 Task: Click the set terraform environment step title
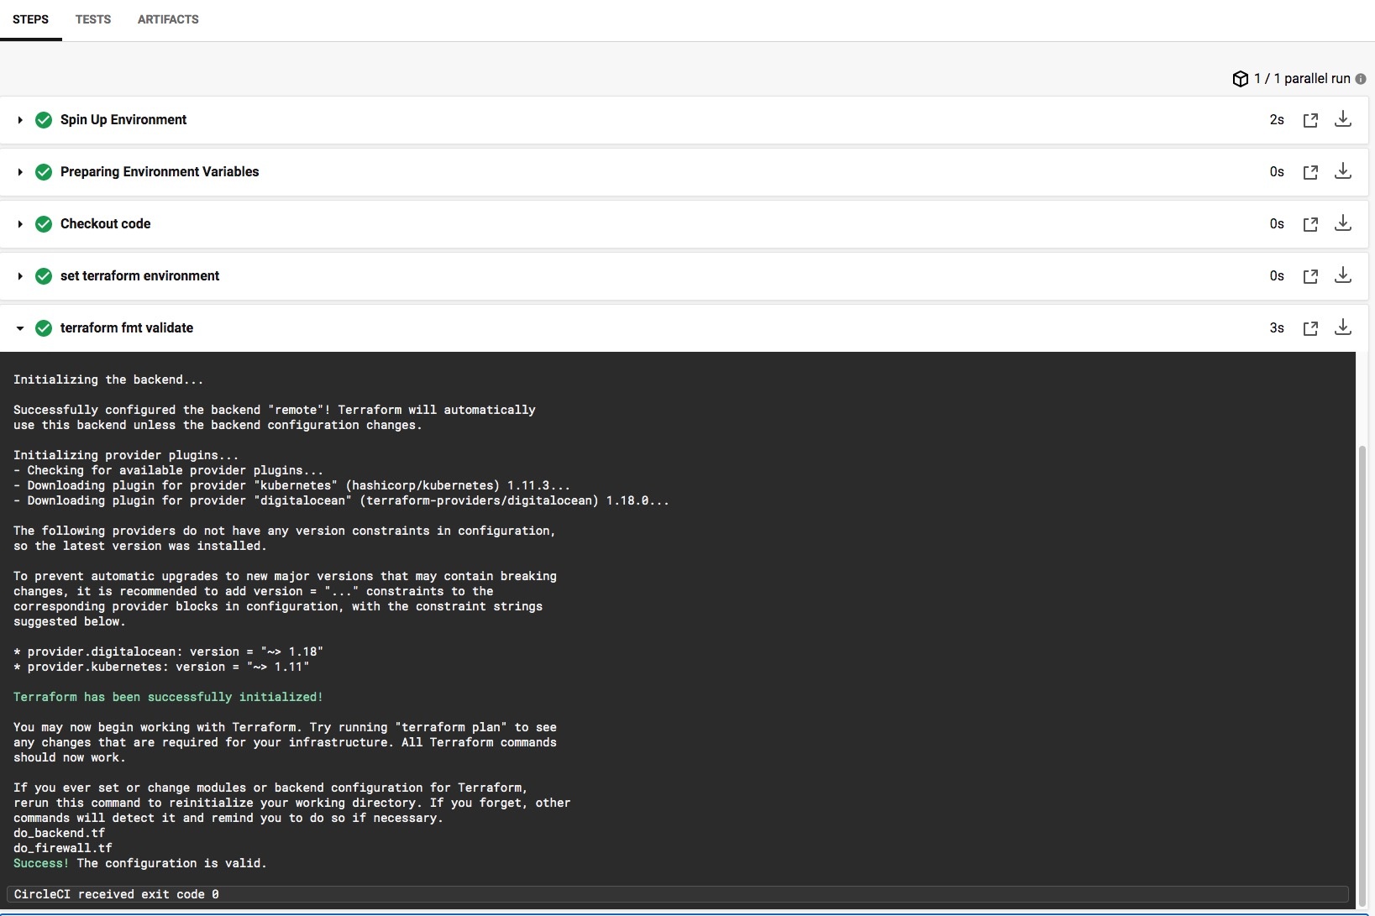pos(139,275)
